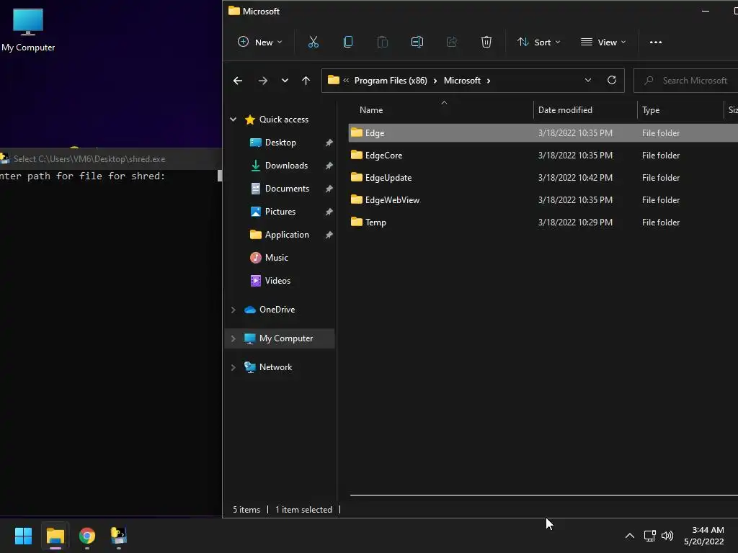Open recent locations chevron
Image resolution: width=738 pixels, height=553 pixels.
click(x=285, y=81)
